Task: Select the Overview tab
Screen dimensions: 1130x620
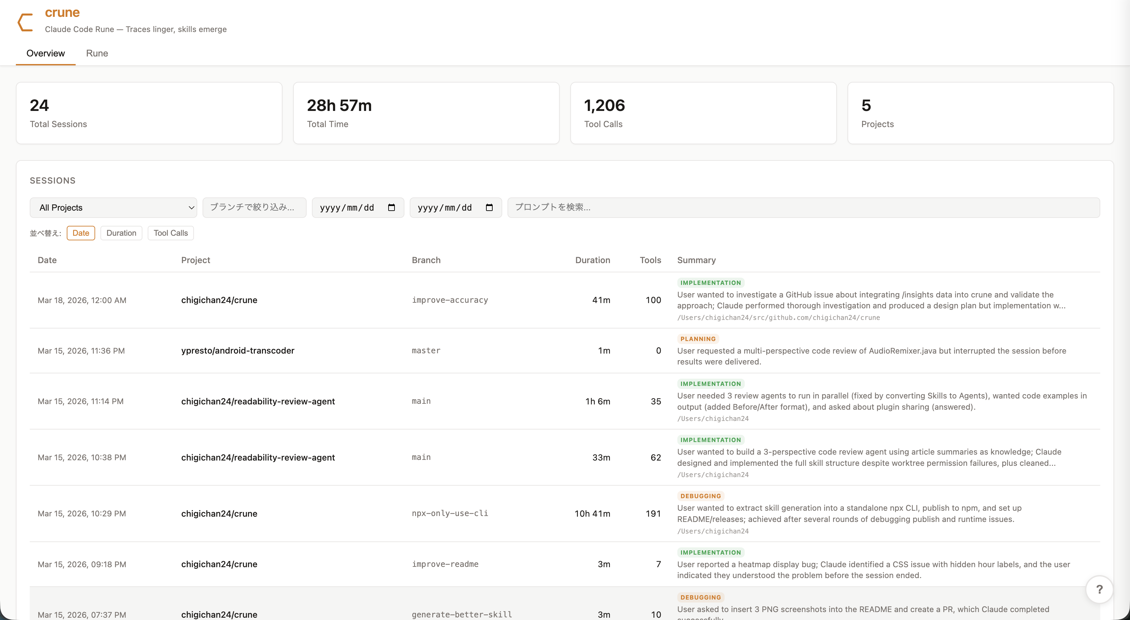Action: tap(45, 53)
